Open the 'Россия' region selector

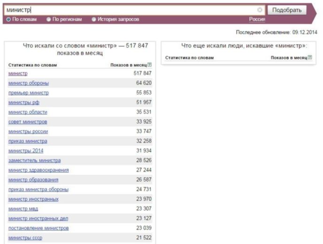point(257,19)
